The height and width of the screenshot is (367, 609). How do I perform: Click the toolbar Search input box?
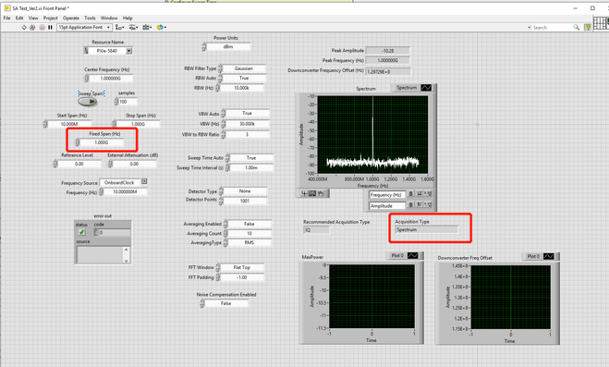pos(552,28)
